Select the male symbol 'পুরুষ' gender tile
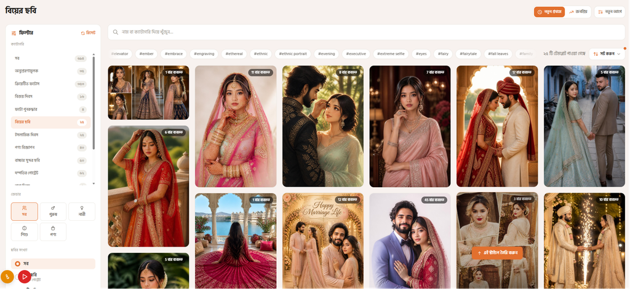Image resolution: width=630 pixels, height=289 pixels. [53, 211]
